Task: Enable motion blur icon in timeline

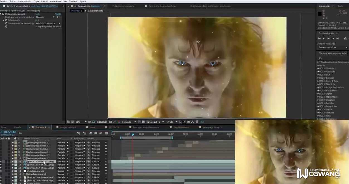Action: tap(101, 133)
